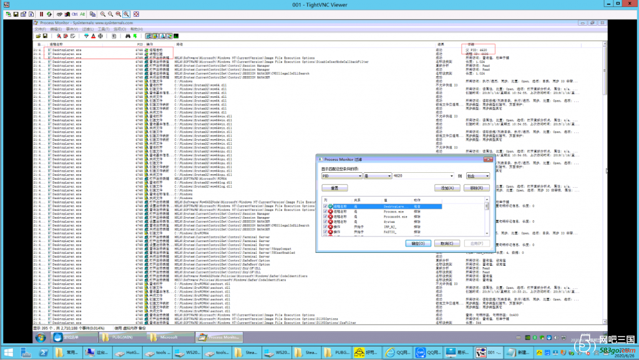The width and height of the screenshot is (639, 360).
Task: Toggle the Ctrl key button in TightVNC
Action: click(x=75, y=14)
